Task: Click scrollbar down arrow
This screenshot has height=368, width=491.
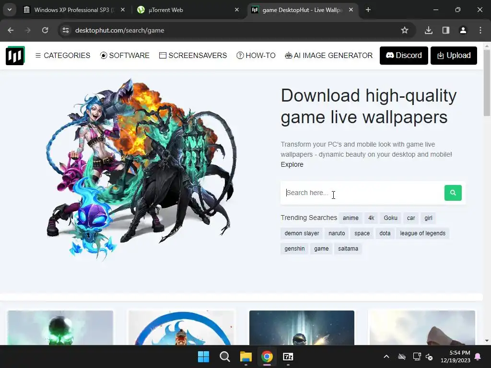Action: tap(487, 341)
